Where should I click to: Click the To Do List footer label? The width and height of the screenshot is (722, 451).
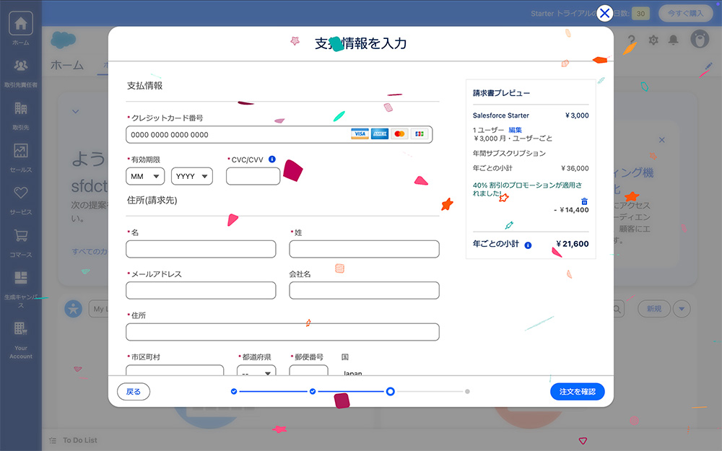(x=80, y=440)
